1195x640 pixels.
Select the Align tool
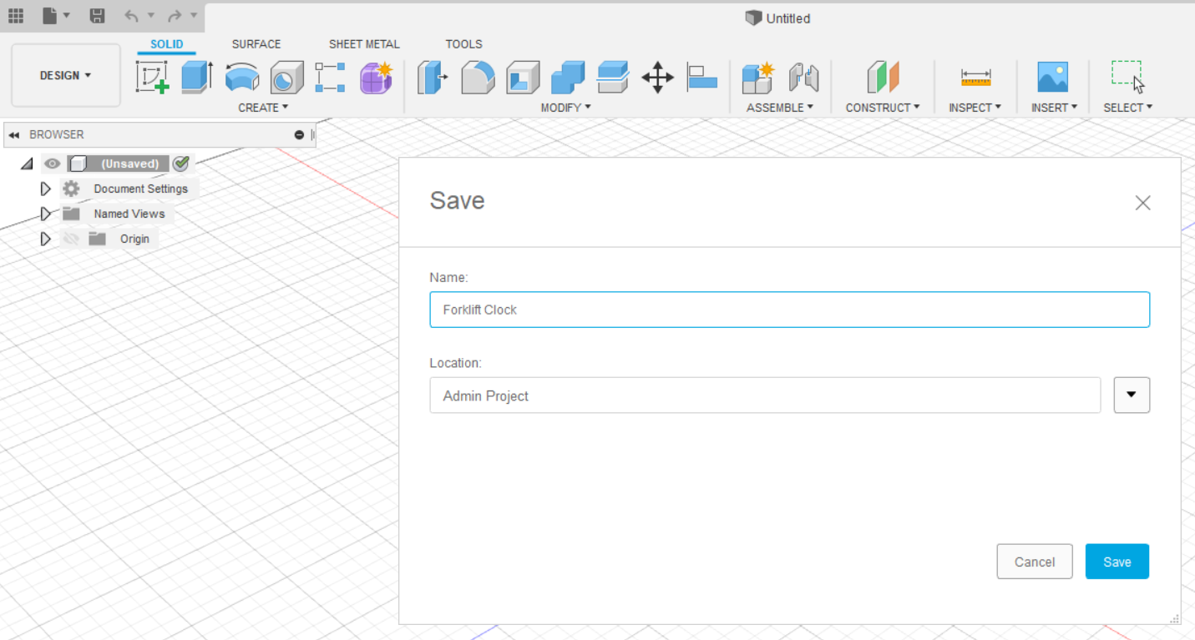tap(702, 78)
